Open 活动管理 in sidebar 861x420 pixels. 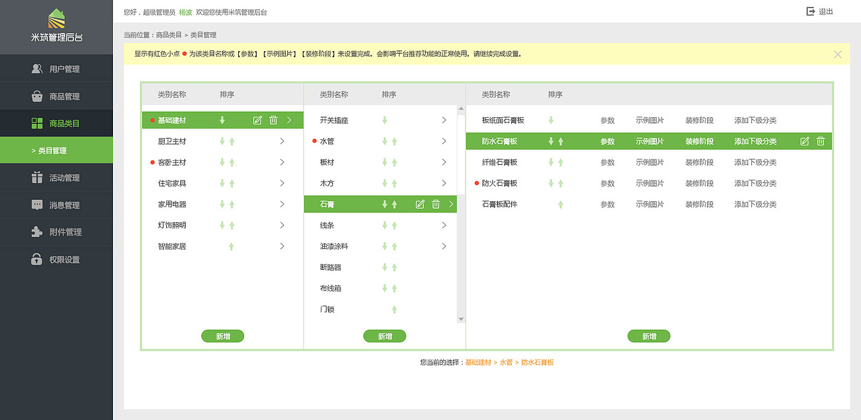tap(57, 178)
